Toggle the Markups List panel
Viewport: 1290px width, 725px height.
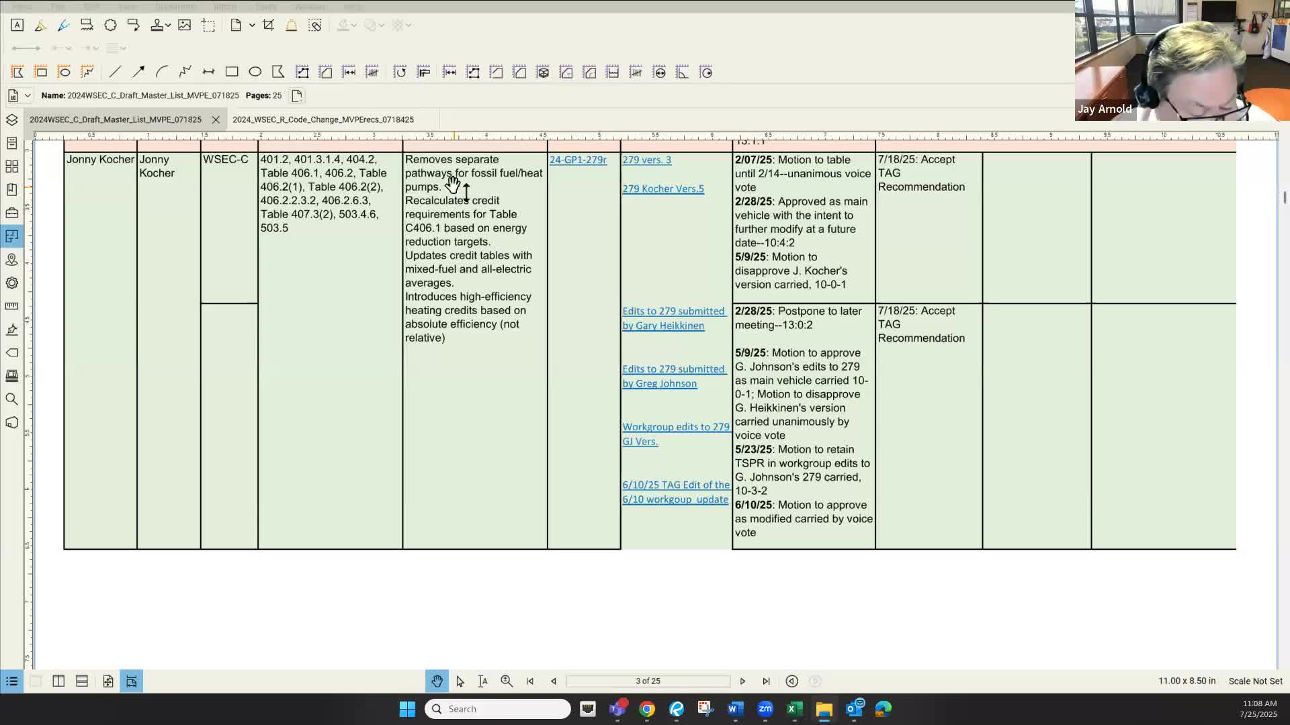tap(11, 681)
